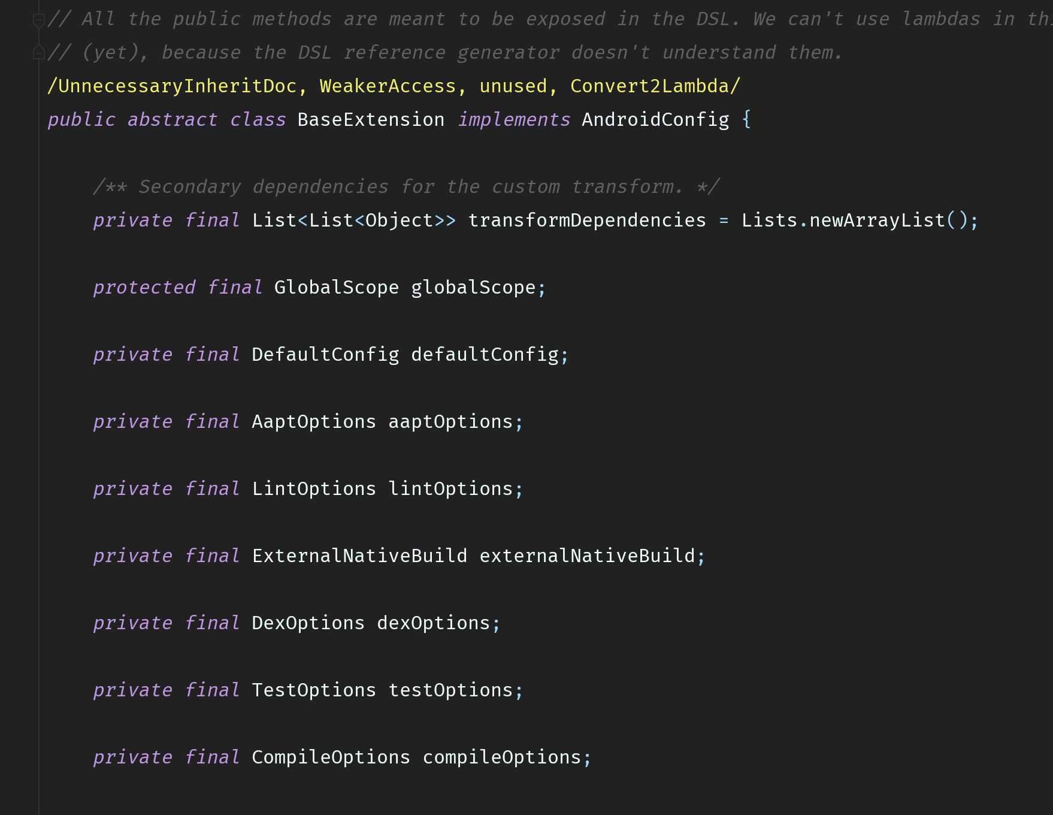
Task: Click the 'transformDependencies' field name
Action: point(587,221)
